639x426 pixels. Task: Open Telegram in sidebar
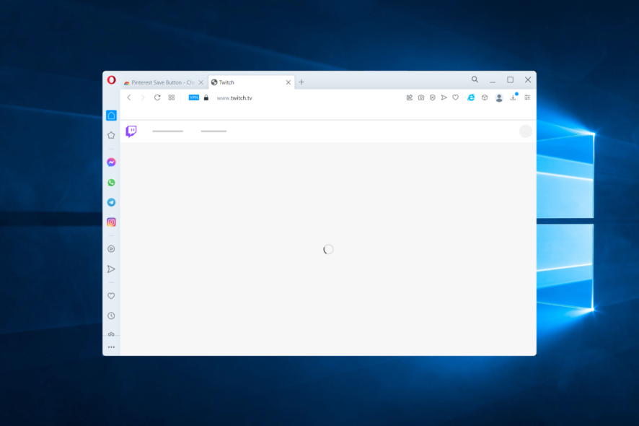tap(111, 202)
